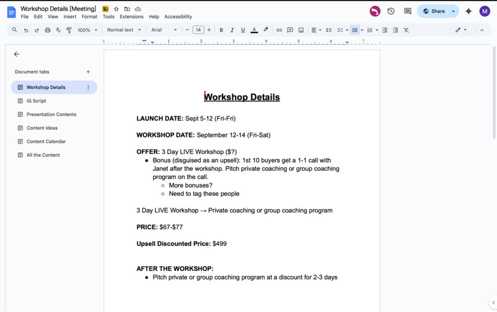Viewport: 497px width, 312px height.
Task: Expand the bulleted list style arrow
Action: (x=362, y=30)
